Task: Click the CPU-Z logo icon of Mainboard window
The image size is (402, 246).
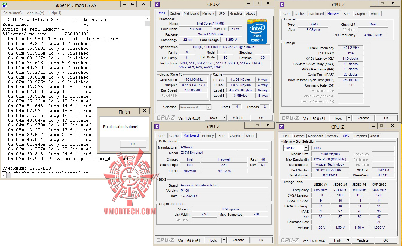Action: click(x=157, y=126)
